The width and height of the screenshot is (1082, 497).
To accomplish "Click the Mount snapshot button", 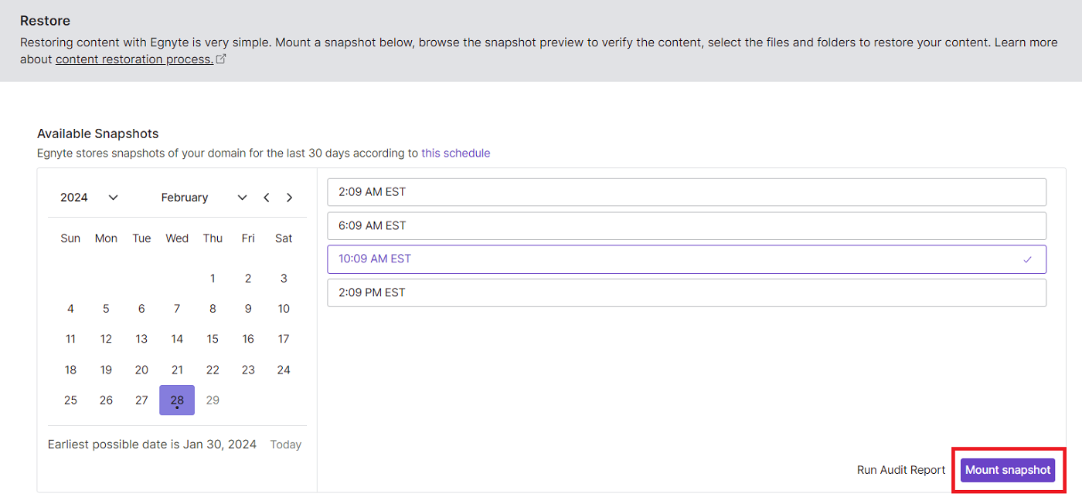I will coord(1008,469).
